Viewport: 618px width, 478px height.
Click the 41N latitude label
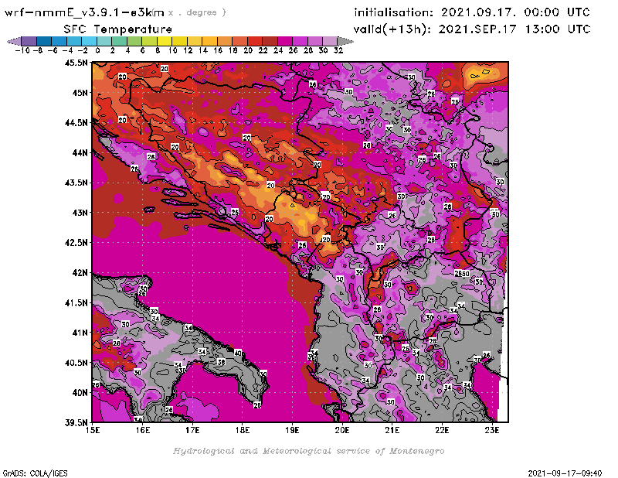80,333
